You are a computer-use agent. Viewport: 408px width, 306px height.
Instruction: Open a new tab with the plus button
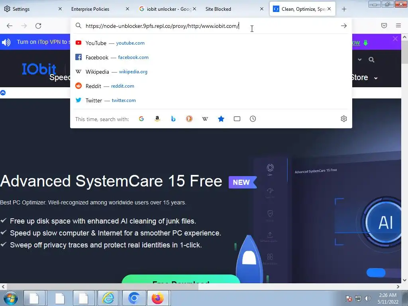tap(344, 9)
